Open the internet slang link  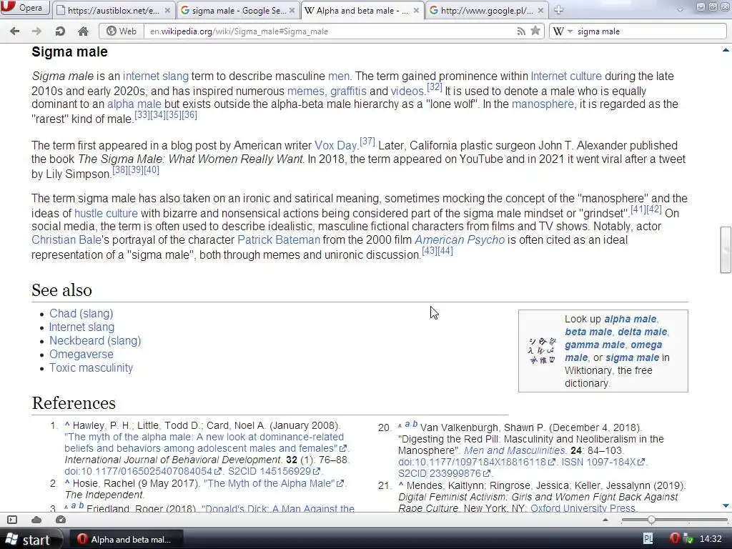point(155,76)
